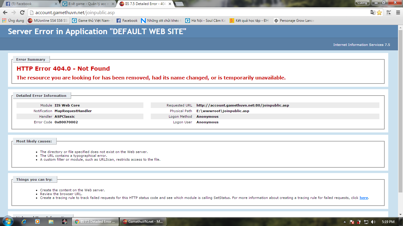Open the pinned game icon on the taskbar
This screenshot has height=226, width=403.
coord(65,222)
